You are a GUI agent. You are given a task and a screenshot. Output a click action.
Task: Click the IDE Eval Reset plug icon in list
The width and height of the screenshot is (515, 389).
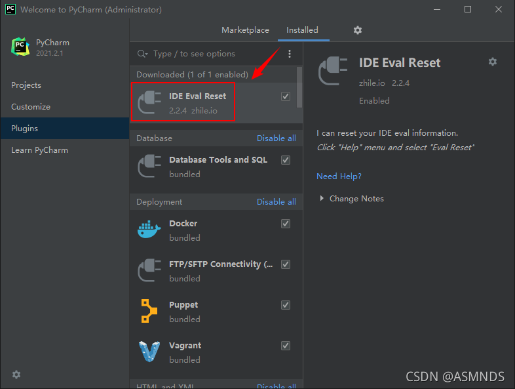[x=149, y=102]
